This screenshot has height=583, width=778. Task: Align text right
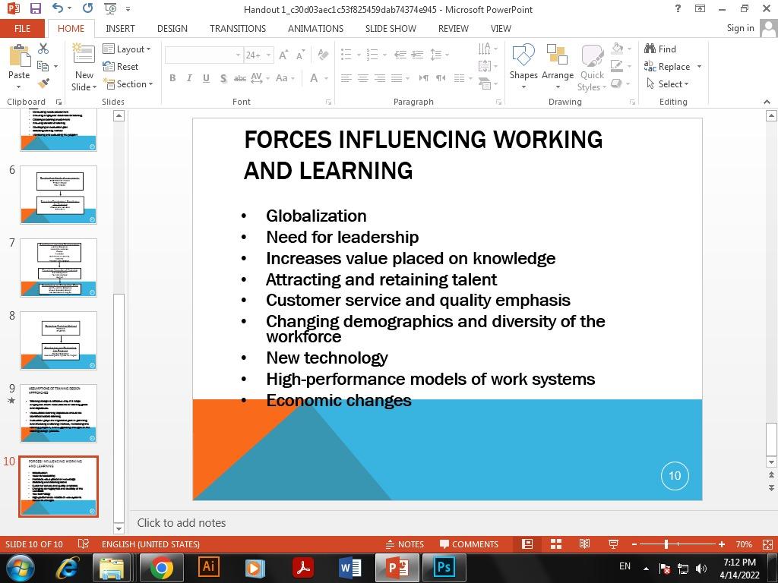[x=380, y=78]
